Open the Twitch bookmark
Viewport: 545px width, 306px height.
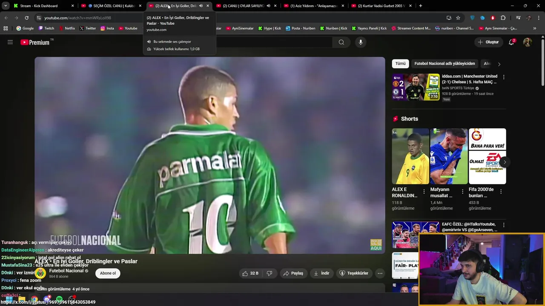(46, 28)
